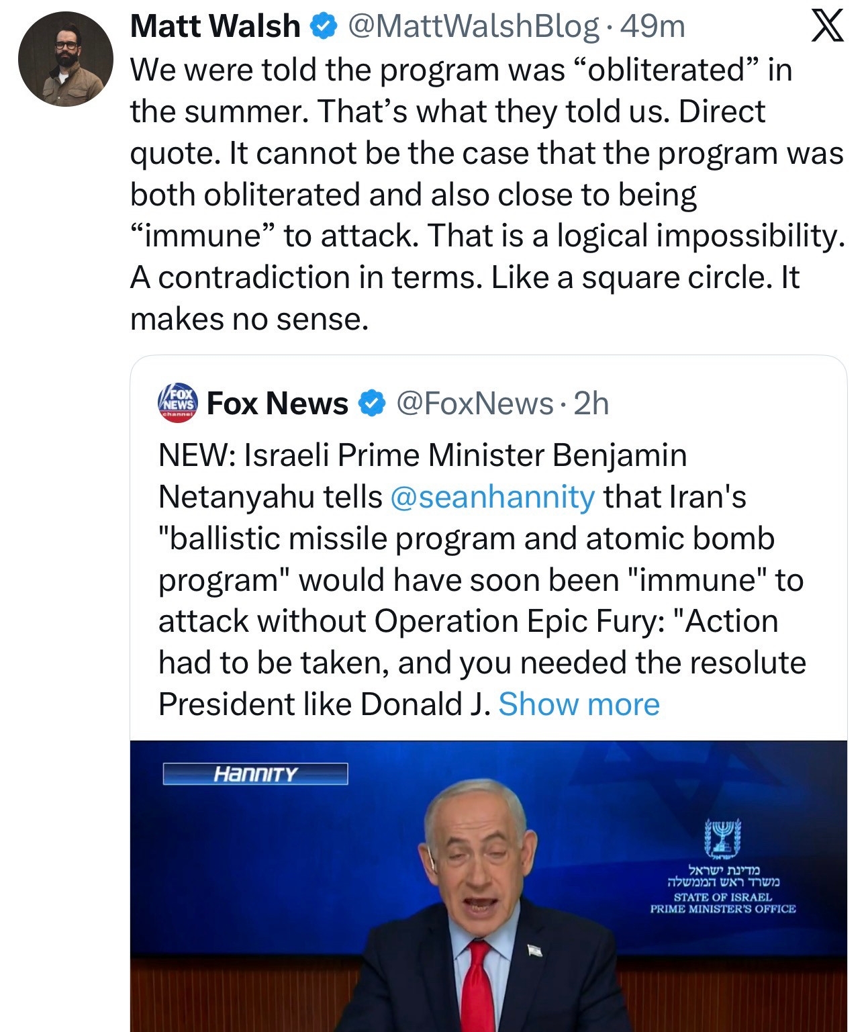The width and height of the screenshot is (866, 1032).
Task: Open the @seanhannity mention
Action: 491,498
